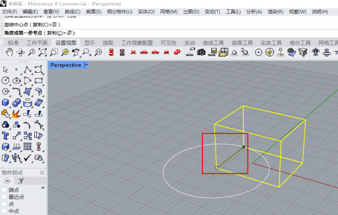Switch to the 曲线工具 toolbar tab
Viewport: 338px width, 215px height.
click(x=213, y=43)
